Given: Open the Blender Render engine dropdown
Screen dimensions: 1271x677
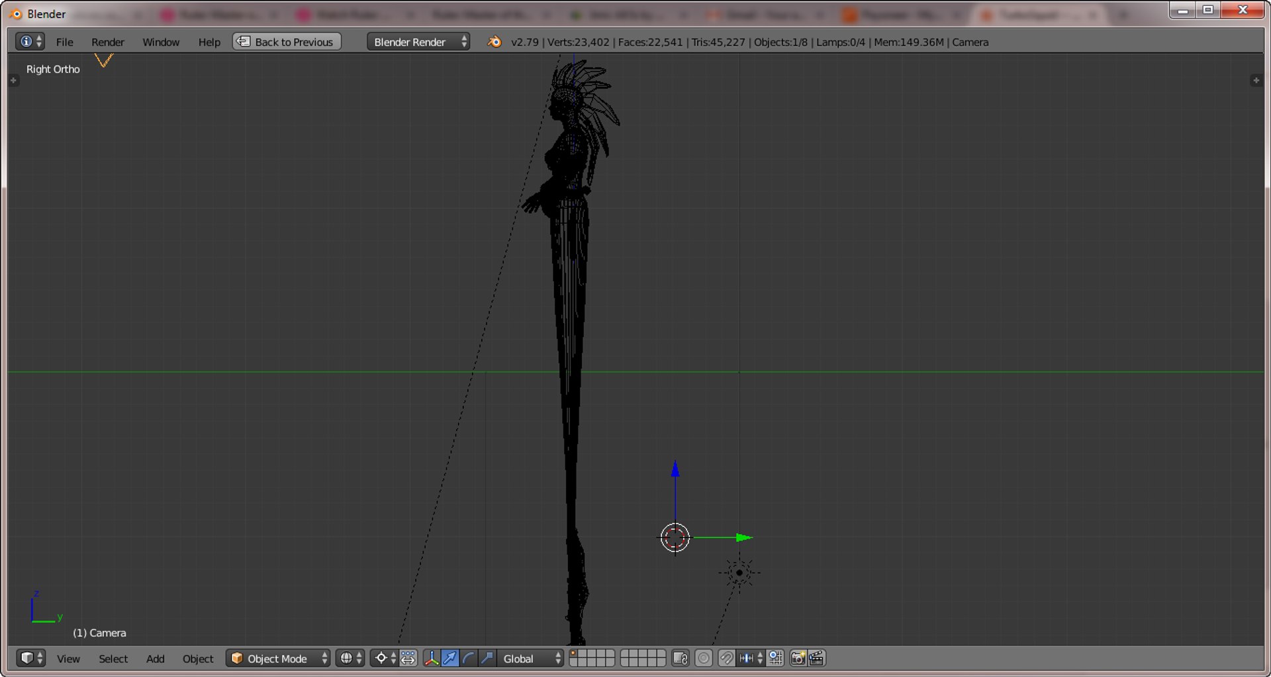Looking at the screenshot, I should (418, 42).
